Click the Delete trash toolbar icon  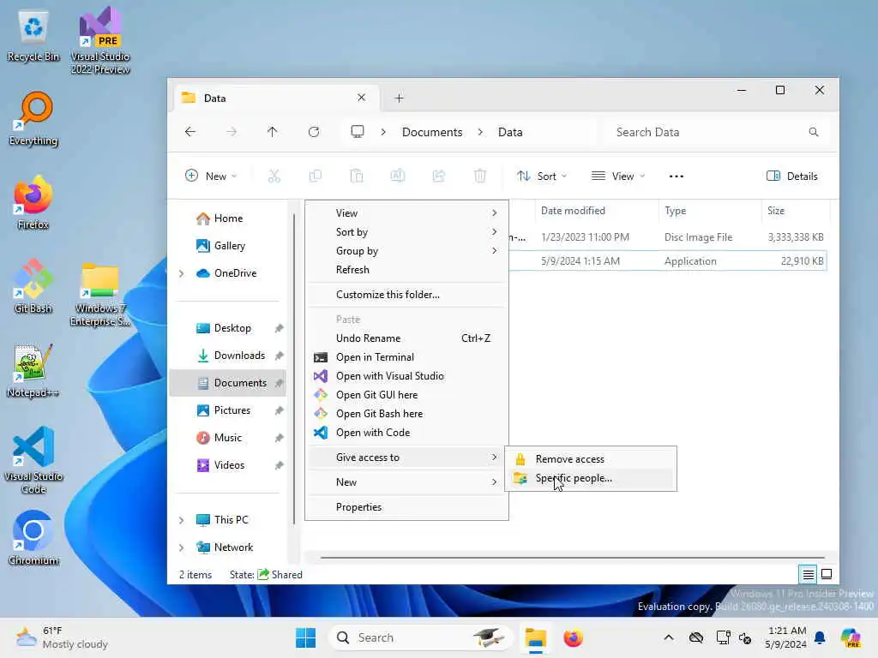(480, 176)
